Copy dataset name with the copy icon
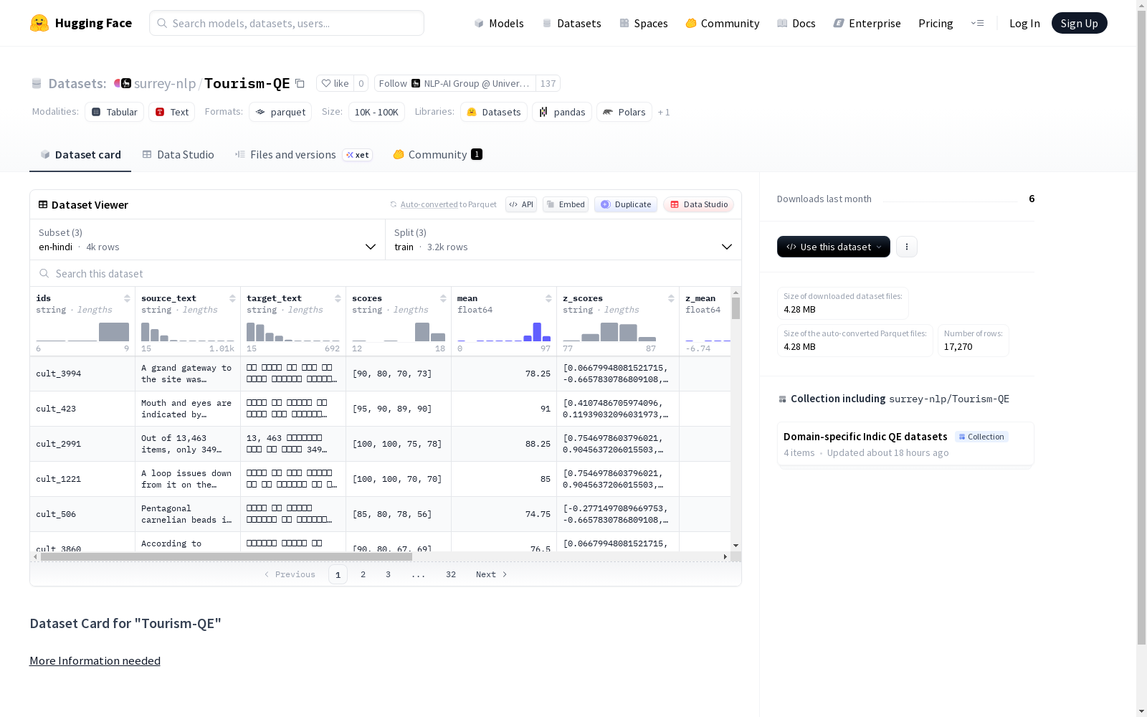Image resolution: width=1147 pixels, height=717 pixels. click(300, 84)
